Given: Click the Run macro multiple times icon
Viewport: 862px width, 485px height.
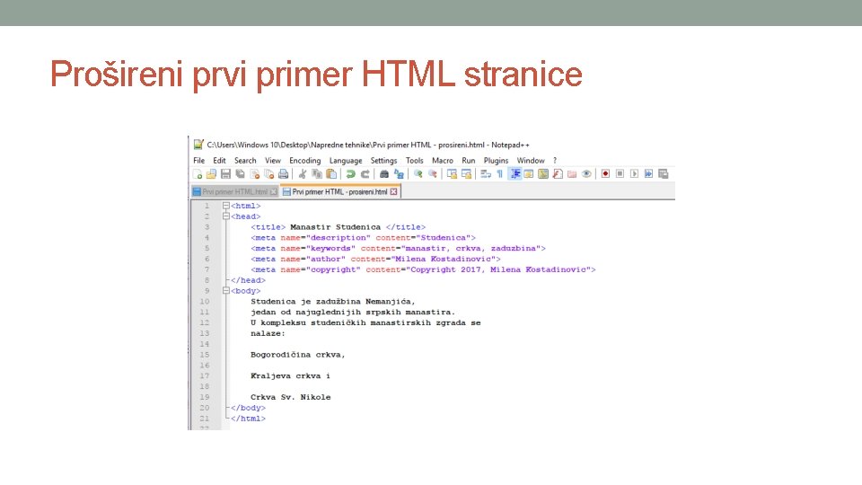Looking at the screenshot, I should coord(648,173).
